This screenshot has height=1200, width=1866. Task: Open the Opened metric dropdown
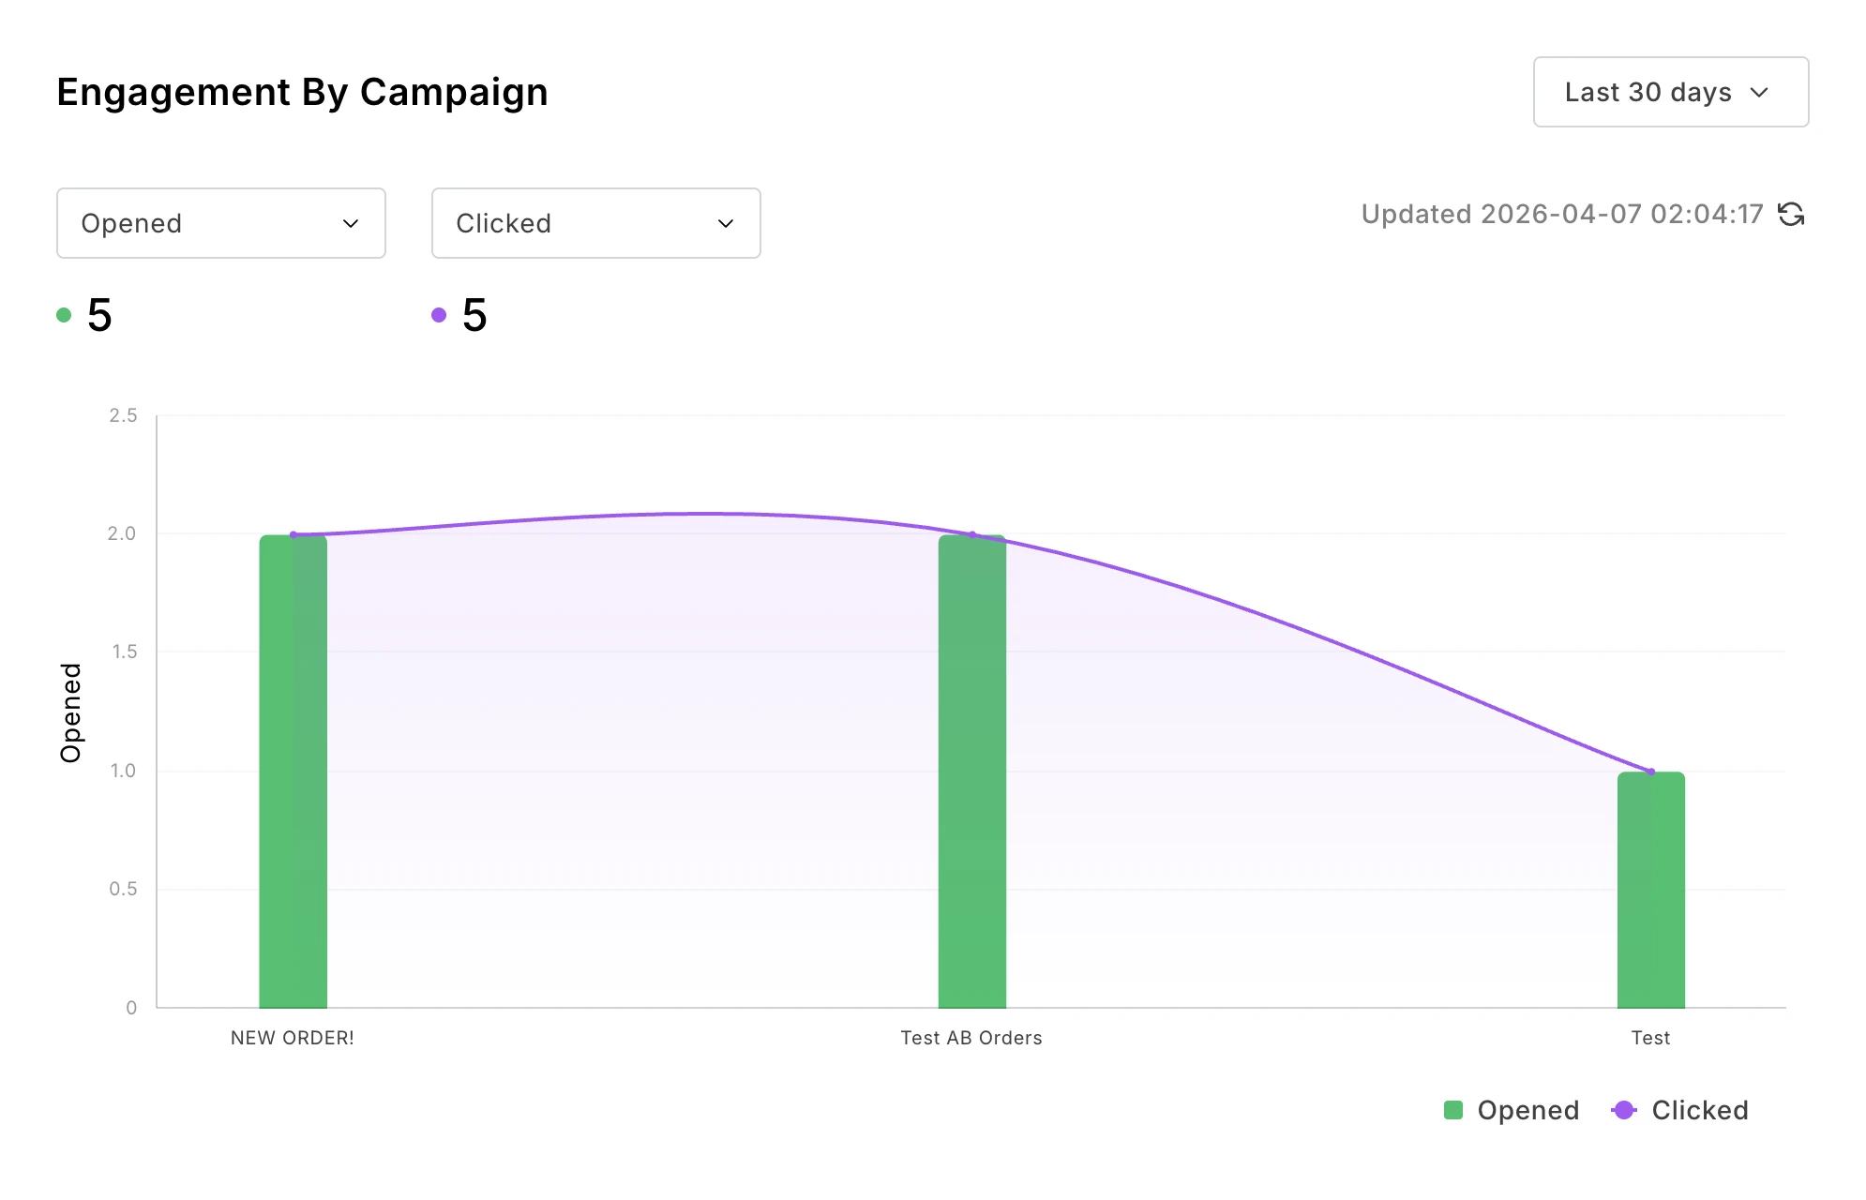(220, 223)
